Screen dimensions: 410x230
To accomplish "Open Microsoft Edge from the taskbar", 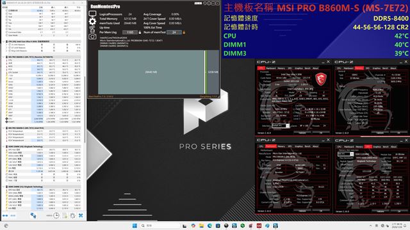I will 209,226.
